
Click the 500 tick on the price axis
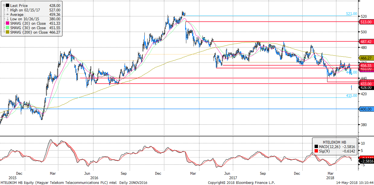[x=363, y=32]
